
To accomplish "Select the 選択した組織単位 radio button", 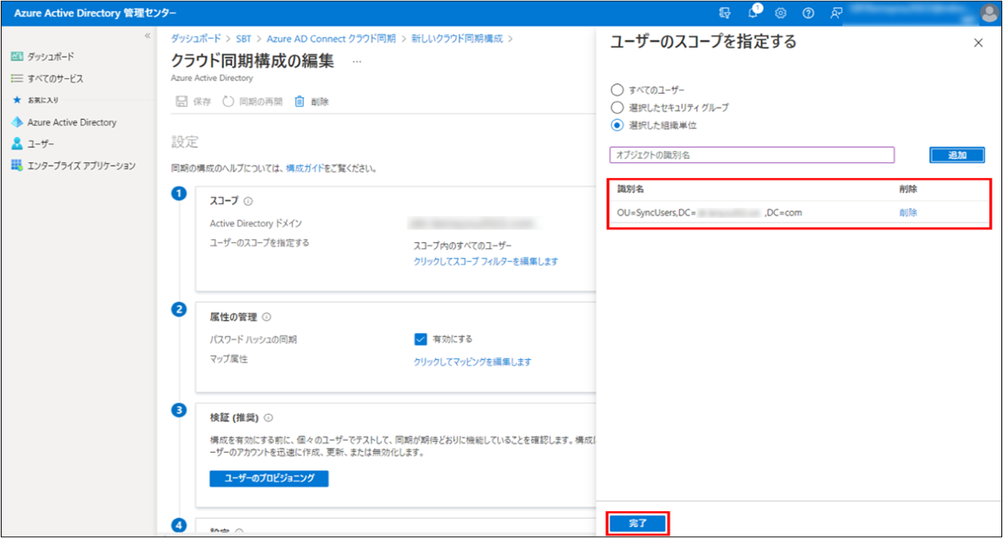I will tap(617, 125).
